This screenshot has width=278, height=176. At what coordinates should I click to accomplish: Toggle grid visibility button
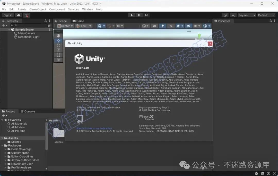click(x=100, y=26)
